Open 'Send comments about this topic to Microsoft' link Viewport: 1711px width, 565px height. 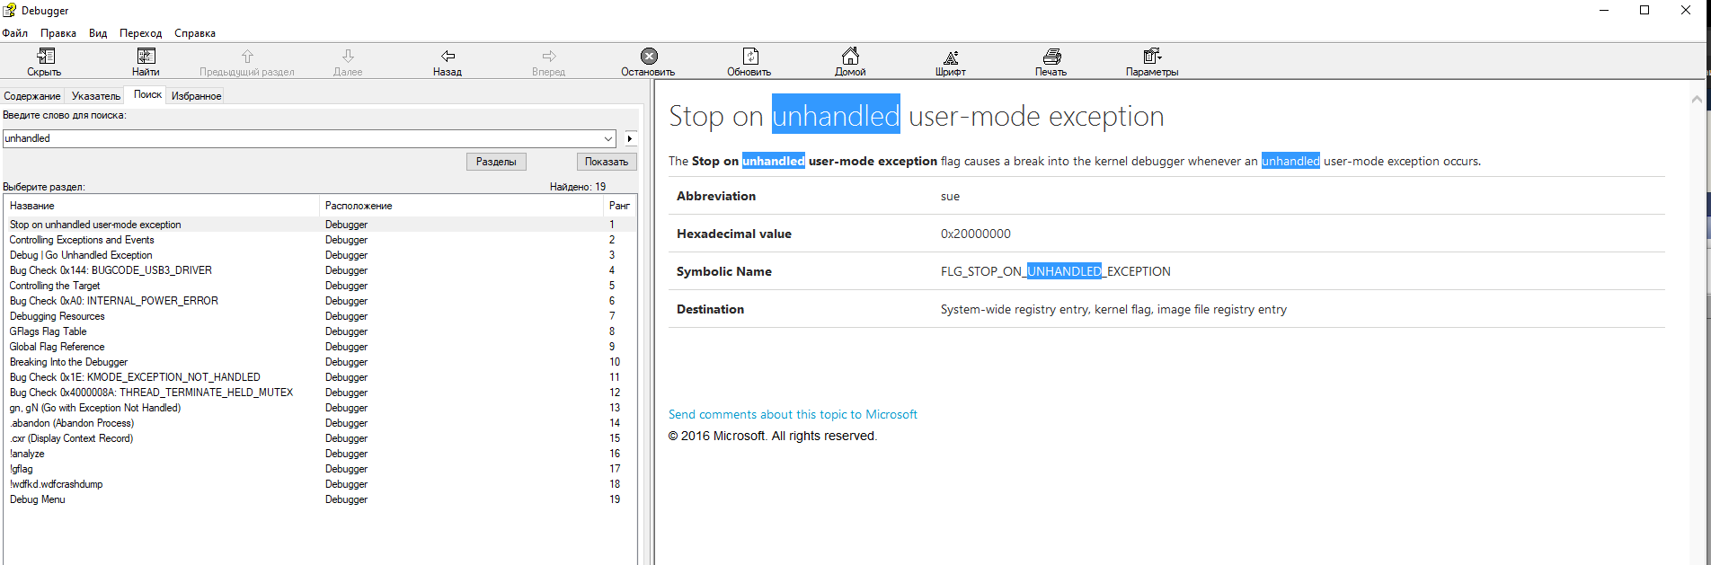coord(793,414)
